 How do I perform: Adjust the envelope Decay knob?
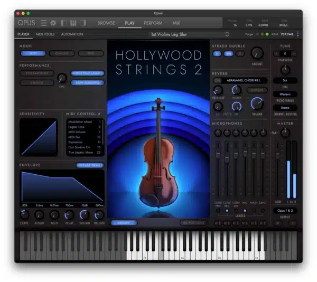click(69, 215)
